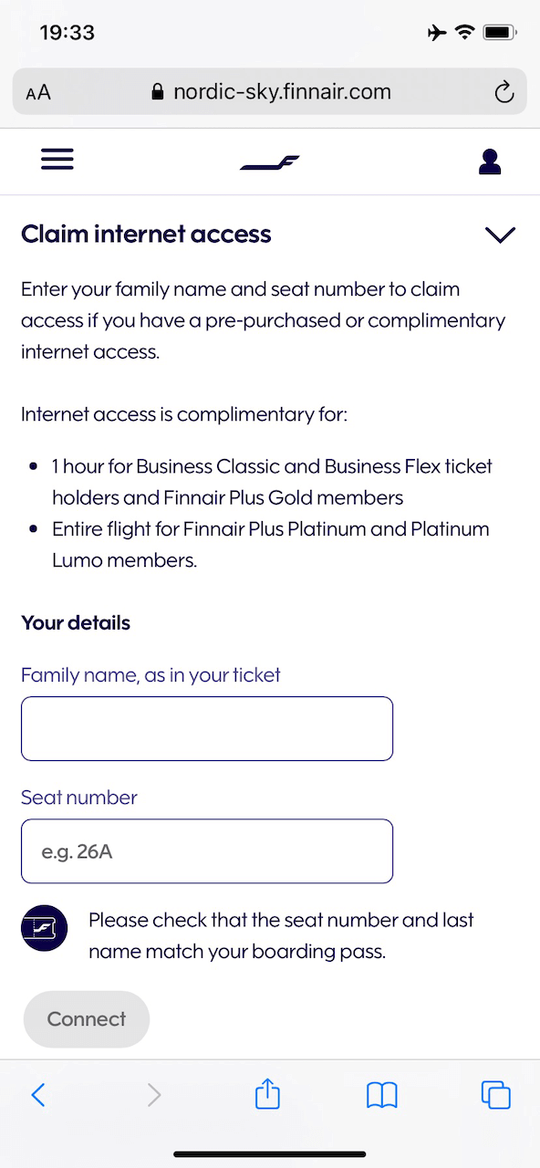This screenshot has height=1168, width=540.
Task: Tap the Connect button
Action: 86,1019
